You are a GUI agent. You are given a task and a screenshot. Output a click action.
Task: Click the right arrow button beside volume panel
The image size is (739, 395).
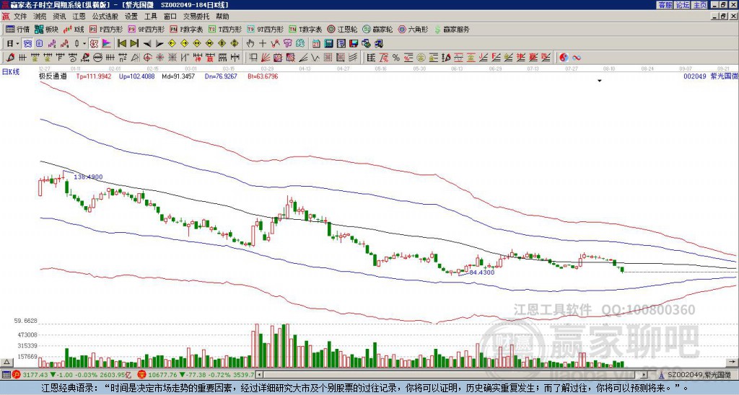[x=733, y=363]
